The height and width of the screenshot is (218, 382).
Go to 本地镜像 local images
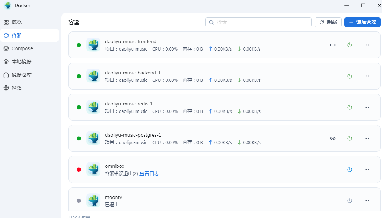[x=29, y=62]
